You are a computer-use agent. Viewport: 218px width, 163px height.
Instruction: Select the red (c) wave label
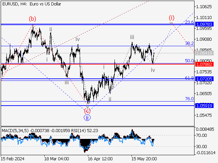pos(87,111)
